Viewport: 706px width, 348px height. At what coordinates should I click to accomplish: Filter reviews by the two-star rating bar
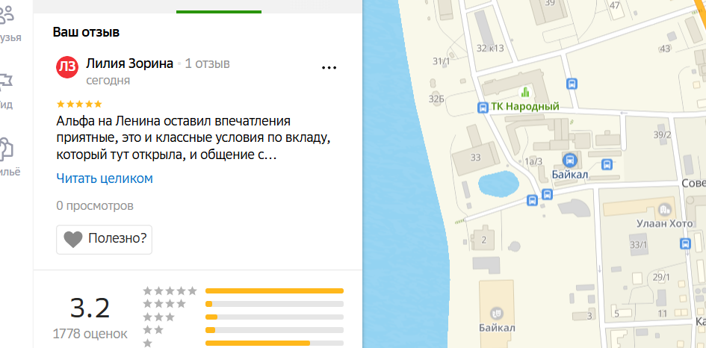[274, 330]
